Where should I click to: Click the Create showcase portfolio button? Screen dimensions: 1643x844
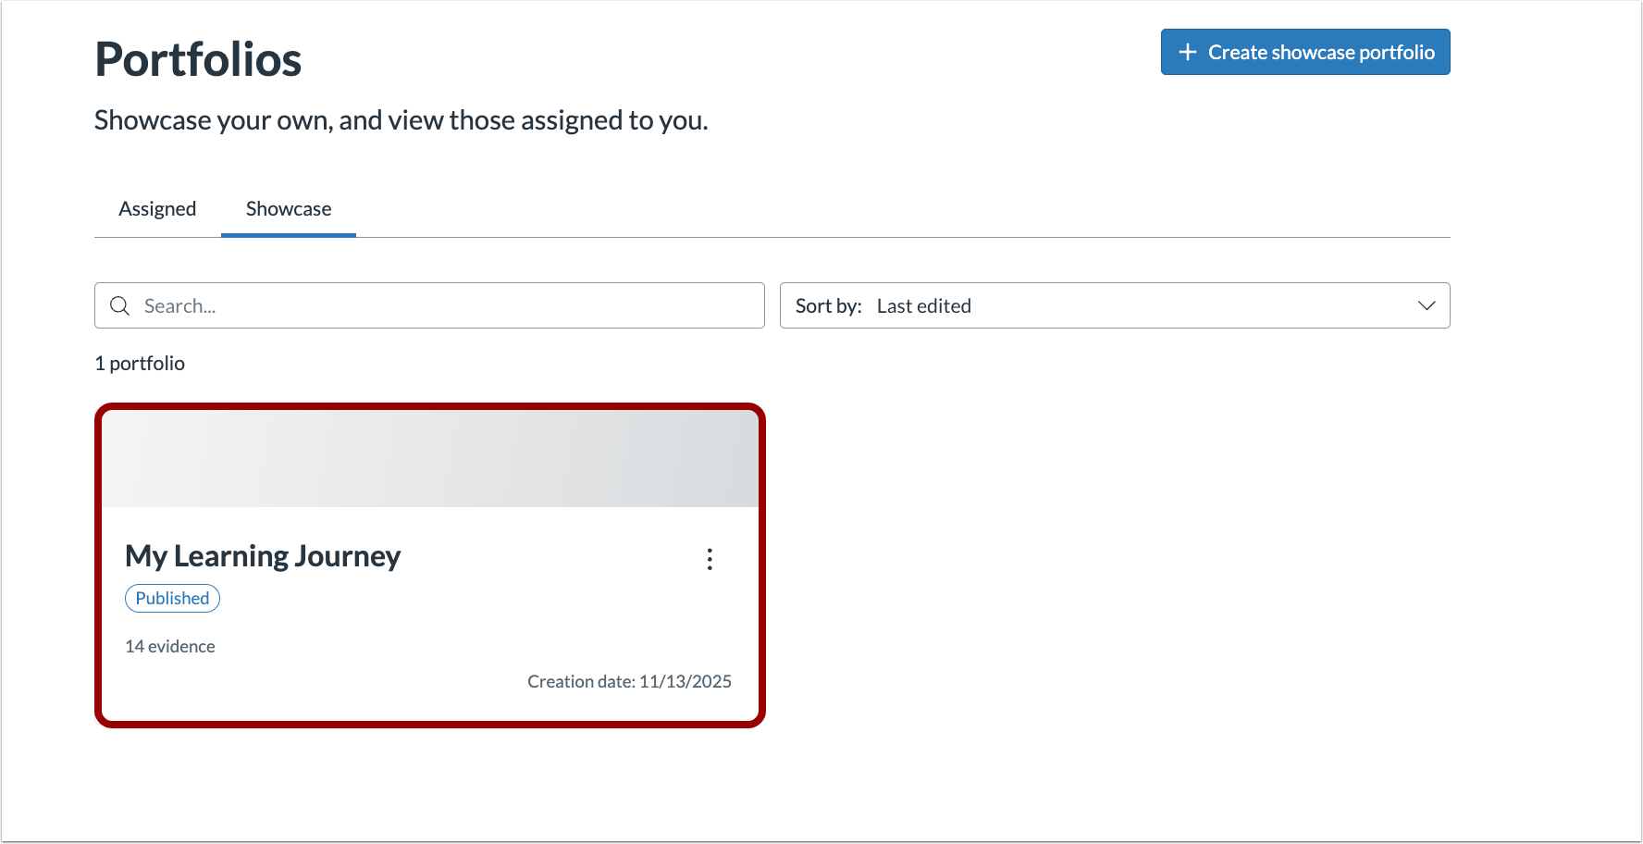pyautogui.click(x=1304, y=52)
